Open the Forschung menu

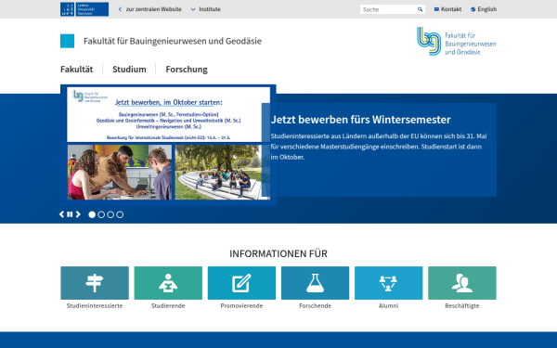tap(187, 70)
